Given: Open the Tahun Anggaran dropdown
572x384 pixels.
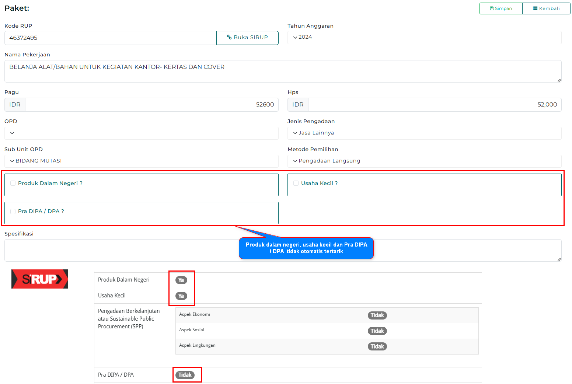Looking at the screenshot, I should (x=424, y=37).
